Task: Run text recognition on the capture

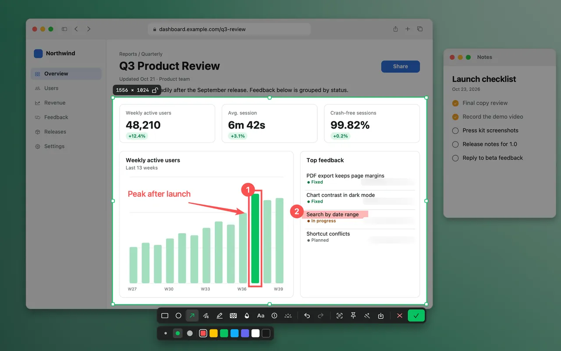Action: pos(340,315)
